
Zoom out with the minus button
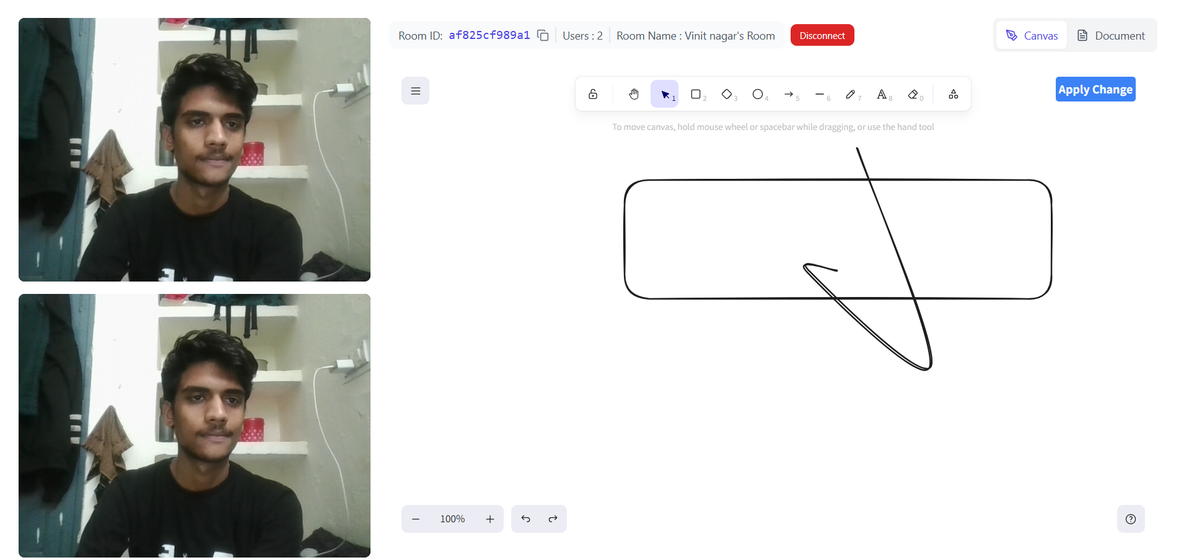pyautogui.click(x=416, y=519)
